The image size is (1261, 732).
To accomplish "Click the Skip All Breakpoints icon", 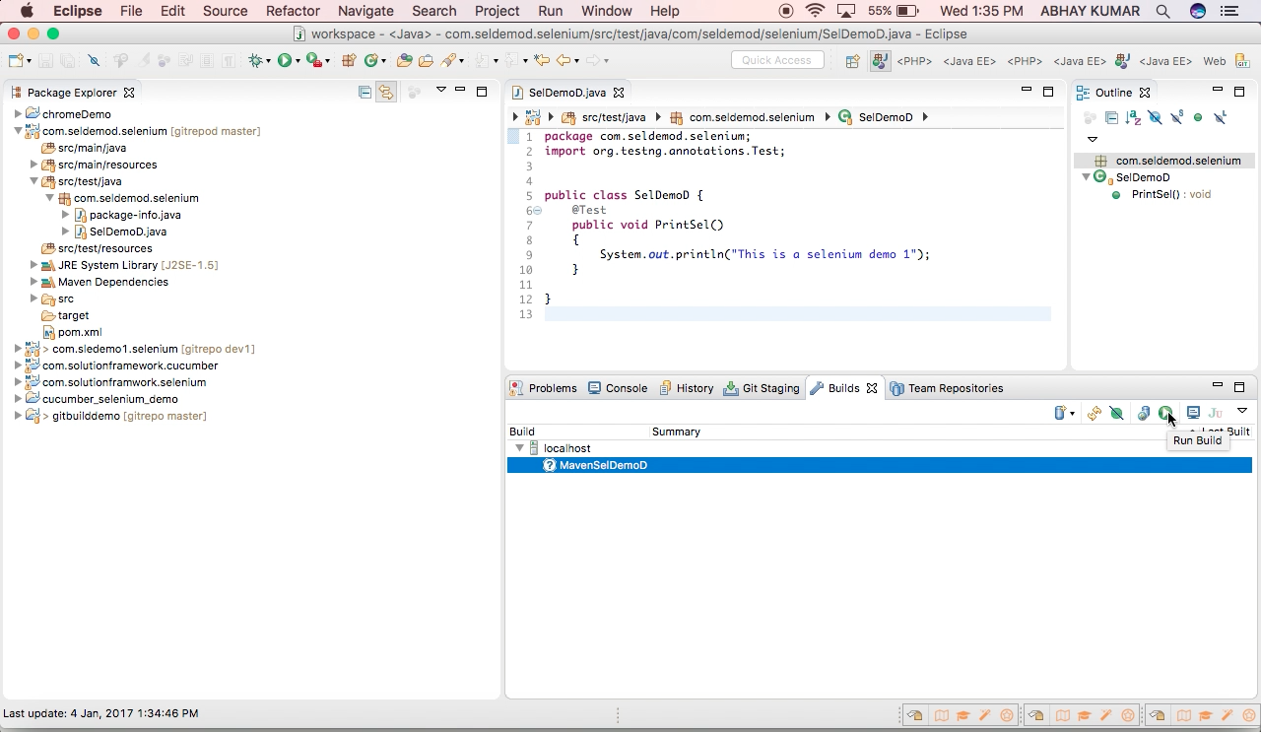I will pos(94,60).
